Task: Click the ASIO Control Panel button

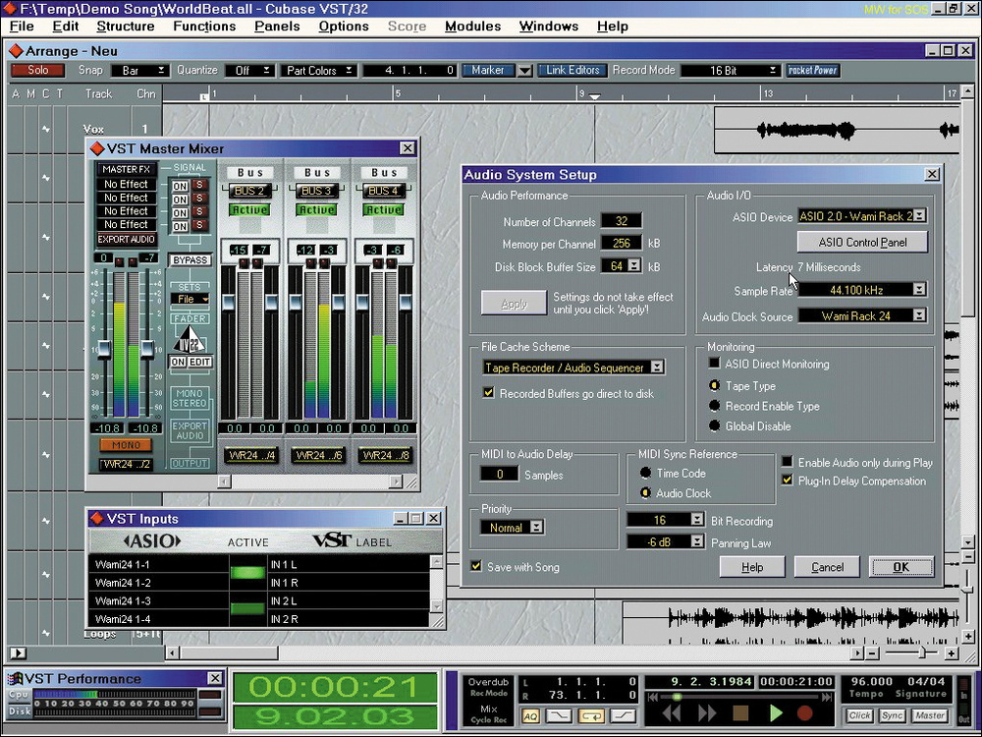Action: [862, 242]
